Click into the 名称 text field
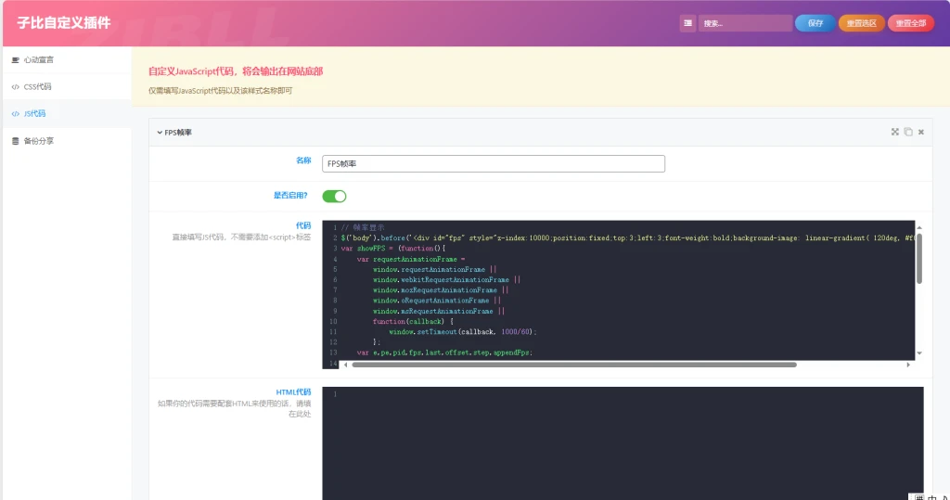950x500 pixels. (x=494, y=163)
